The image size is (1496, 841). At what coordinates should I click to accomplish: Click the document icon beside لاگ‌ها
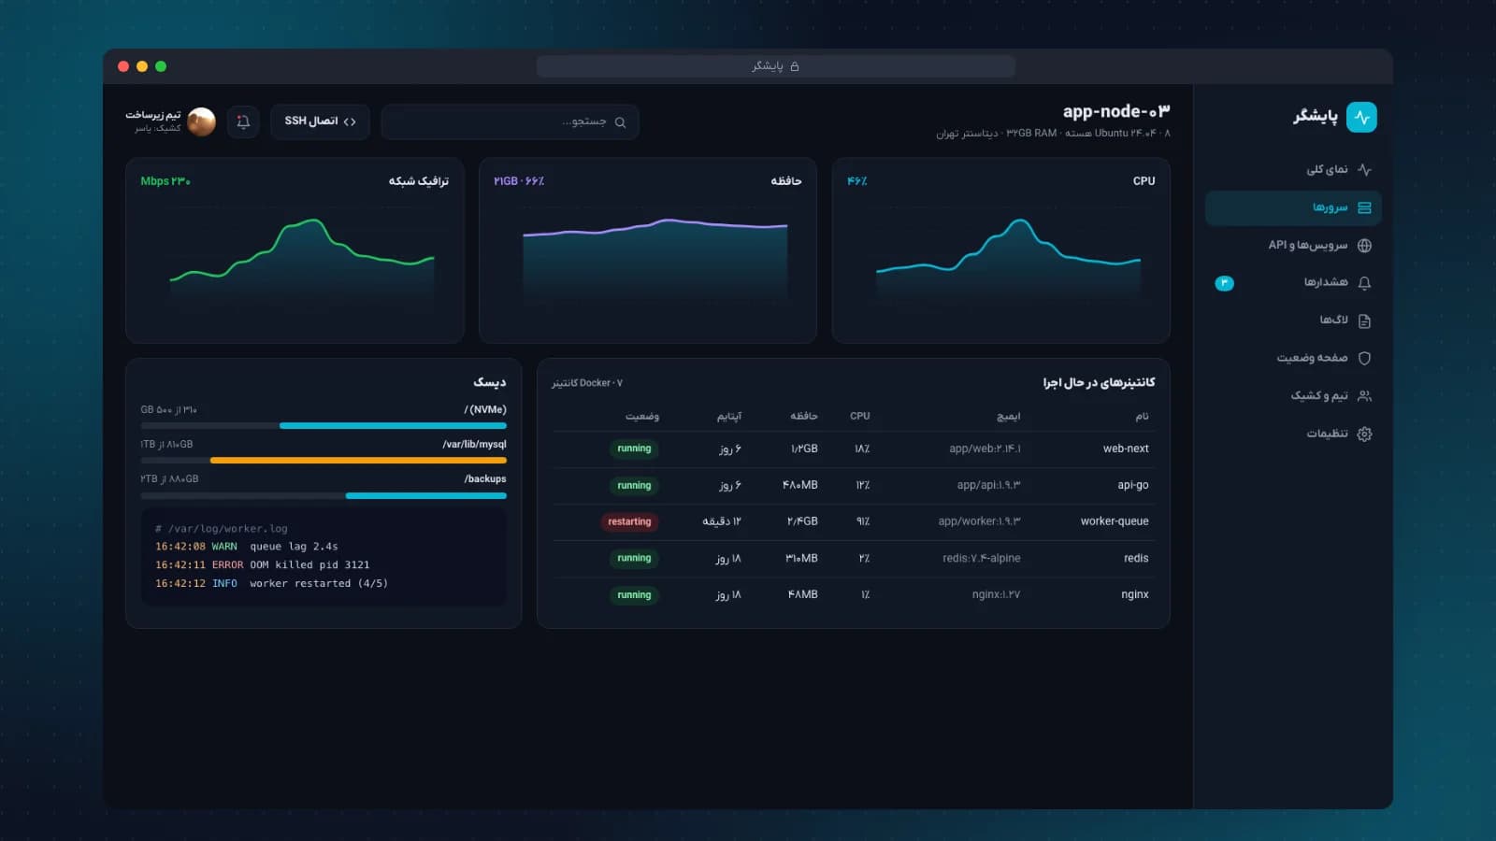pyautogui.click(x=1364, y=321)
